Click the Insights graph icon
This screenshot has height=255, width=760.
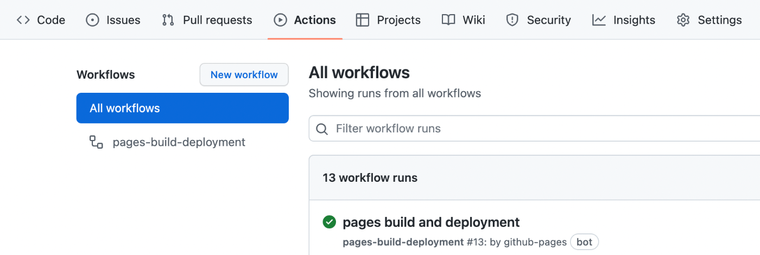point(599,20)
